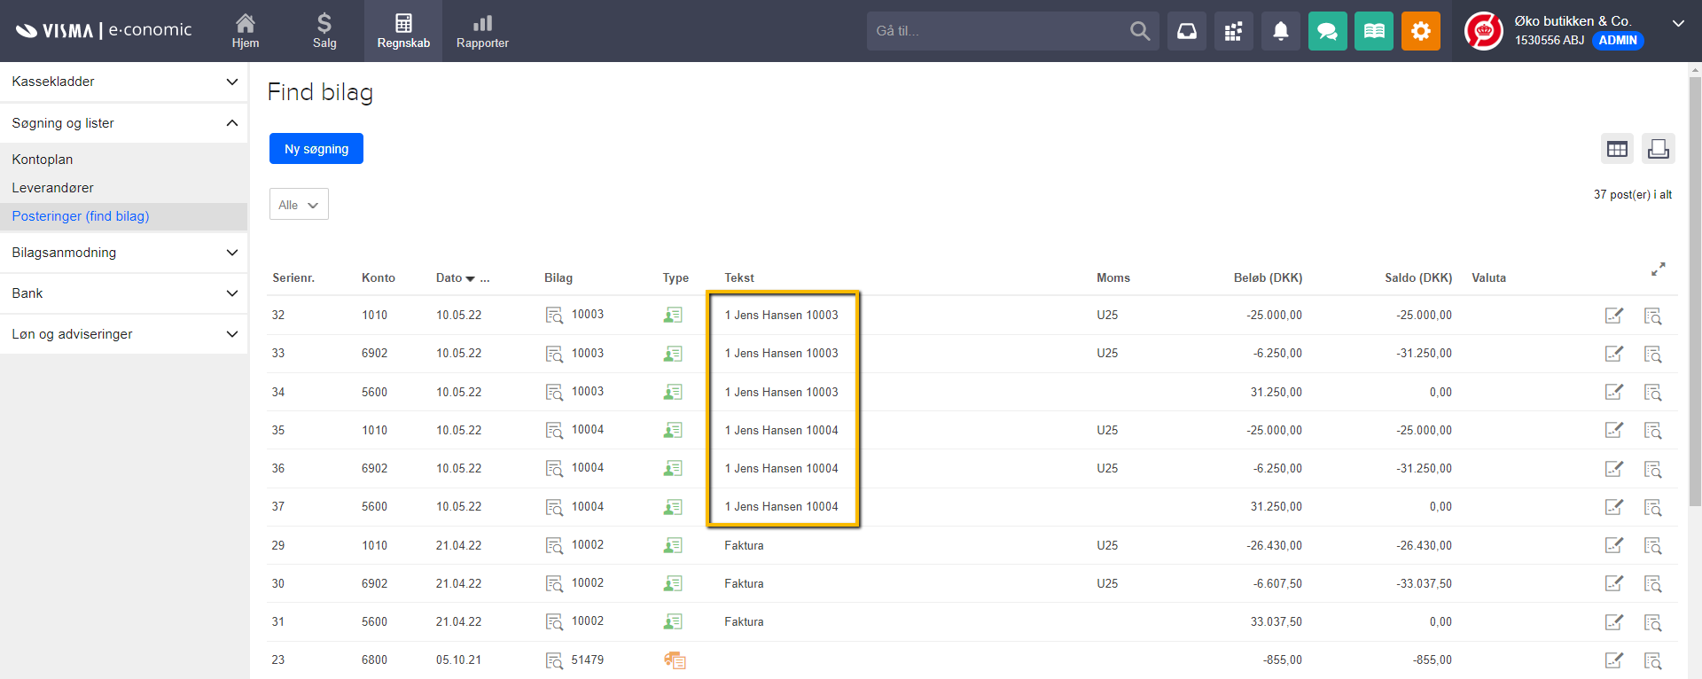Open the green help book icon

(1373, 31)
